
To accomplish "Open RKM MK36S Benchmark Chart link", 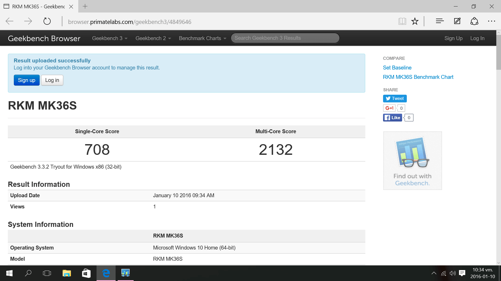I will pyautogui.click(x=418, y=77).
